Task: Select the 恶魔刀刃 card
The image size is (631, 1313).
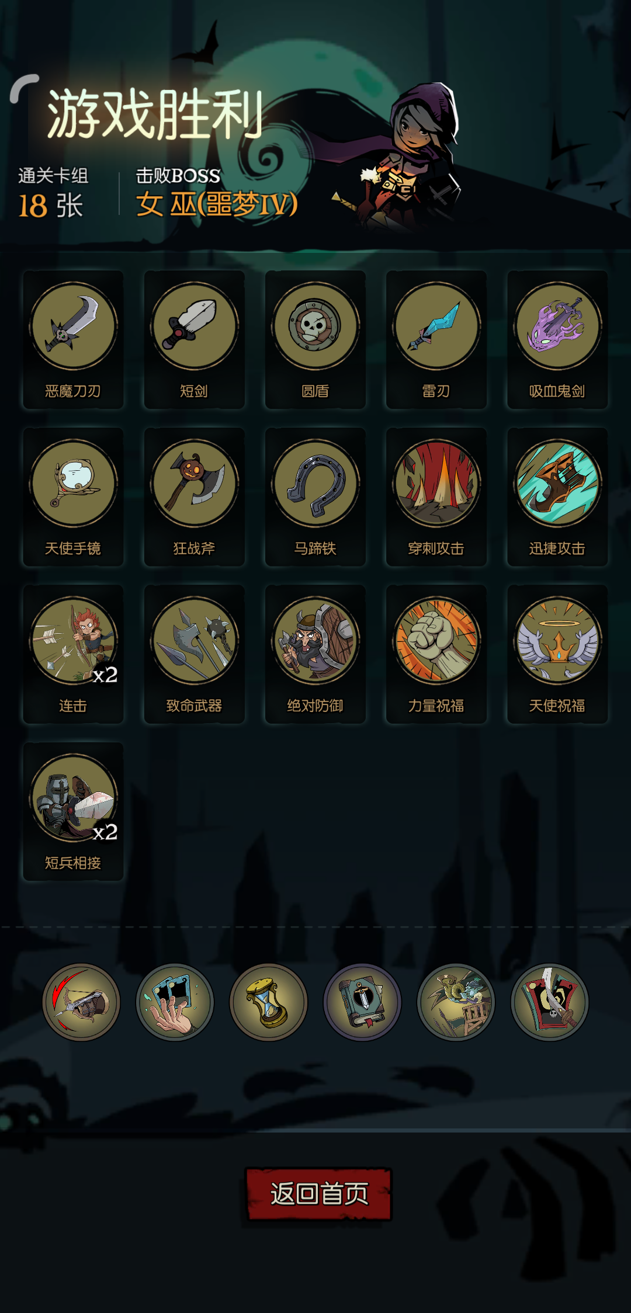Action: [73, 339]
